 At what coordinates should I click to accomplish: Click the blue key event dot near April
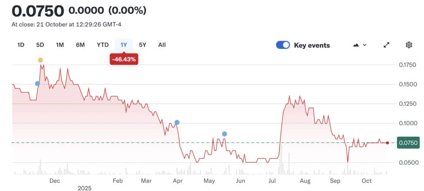177,122
